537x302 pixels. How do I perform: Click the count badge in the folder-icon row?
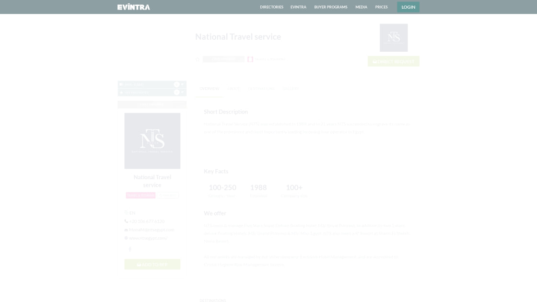pyautogui.click(x=176, y=84)
